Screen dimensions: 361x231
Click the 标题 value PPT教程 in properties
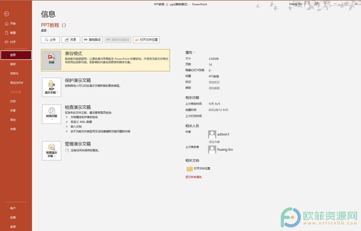(214, 76)
